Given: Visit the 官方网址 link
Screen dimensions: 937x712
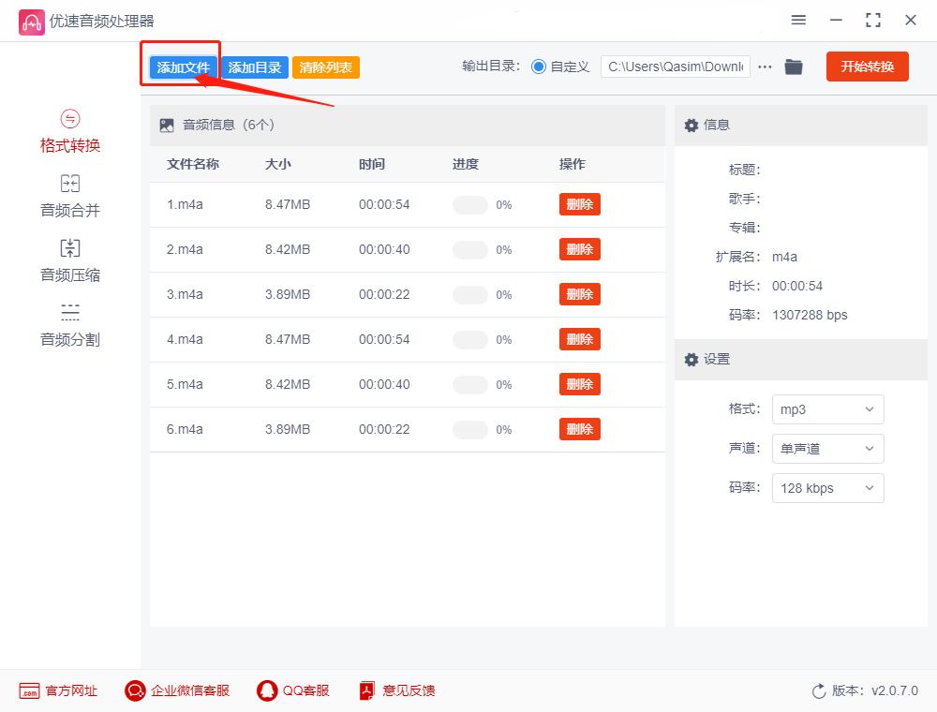Looking at the screenshot, I should tap(58, 690).
